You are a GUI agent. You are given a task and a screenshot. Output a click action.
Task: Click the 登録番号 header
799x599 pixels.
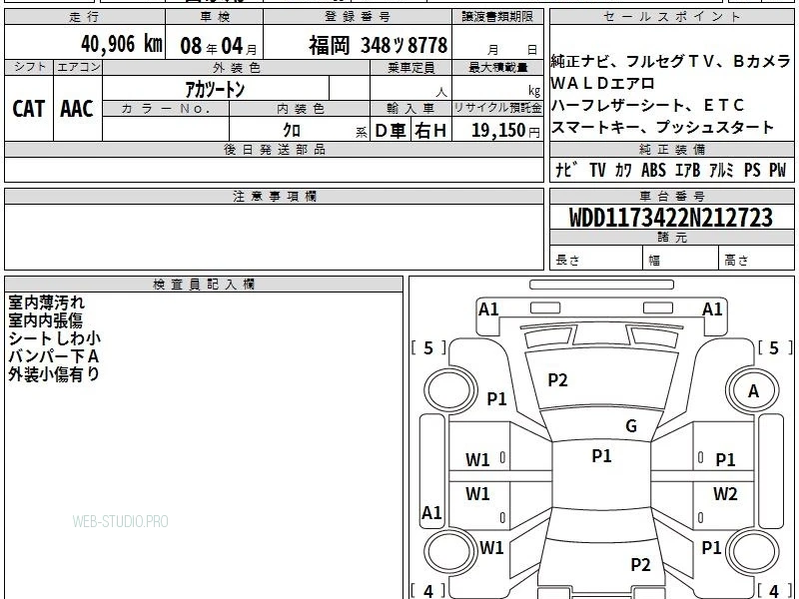[x=358, y=17]
